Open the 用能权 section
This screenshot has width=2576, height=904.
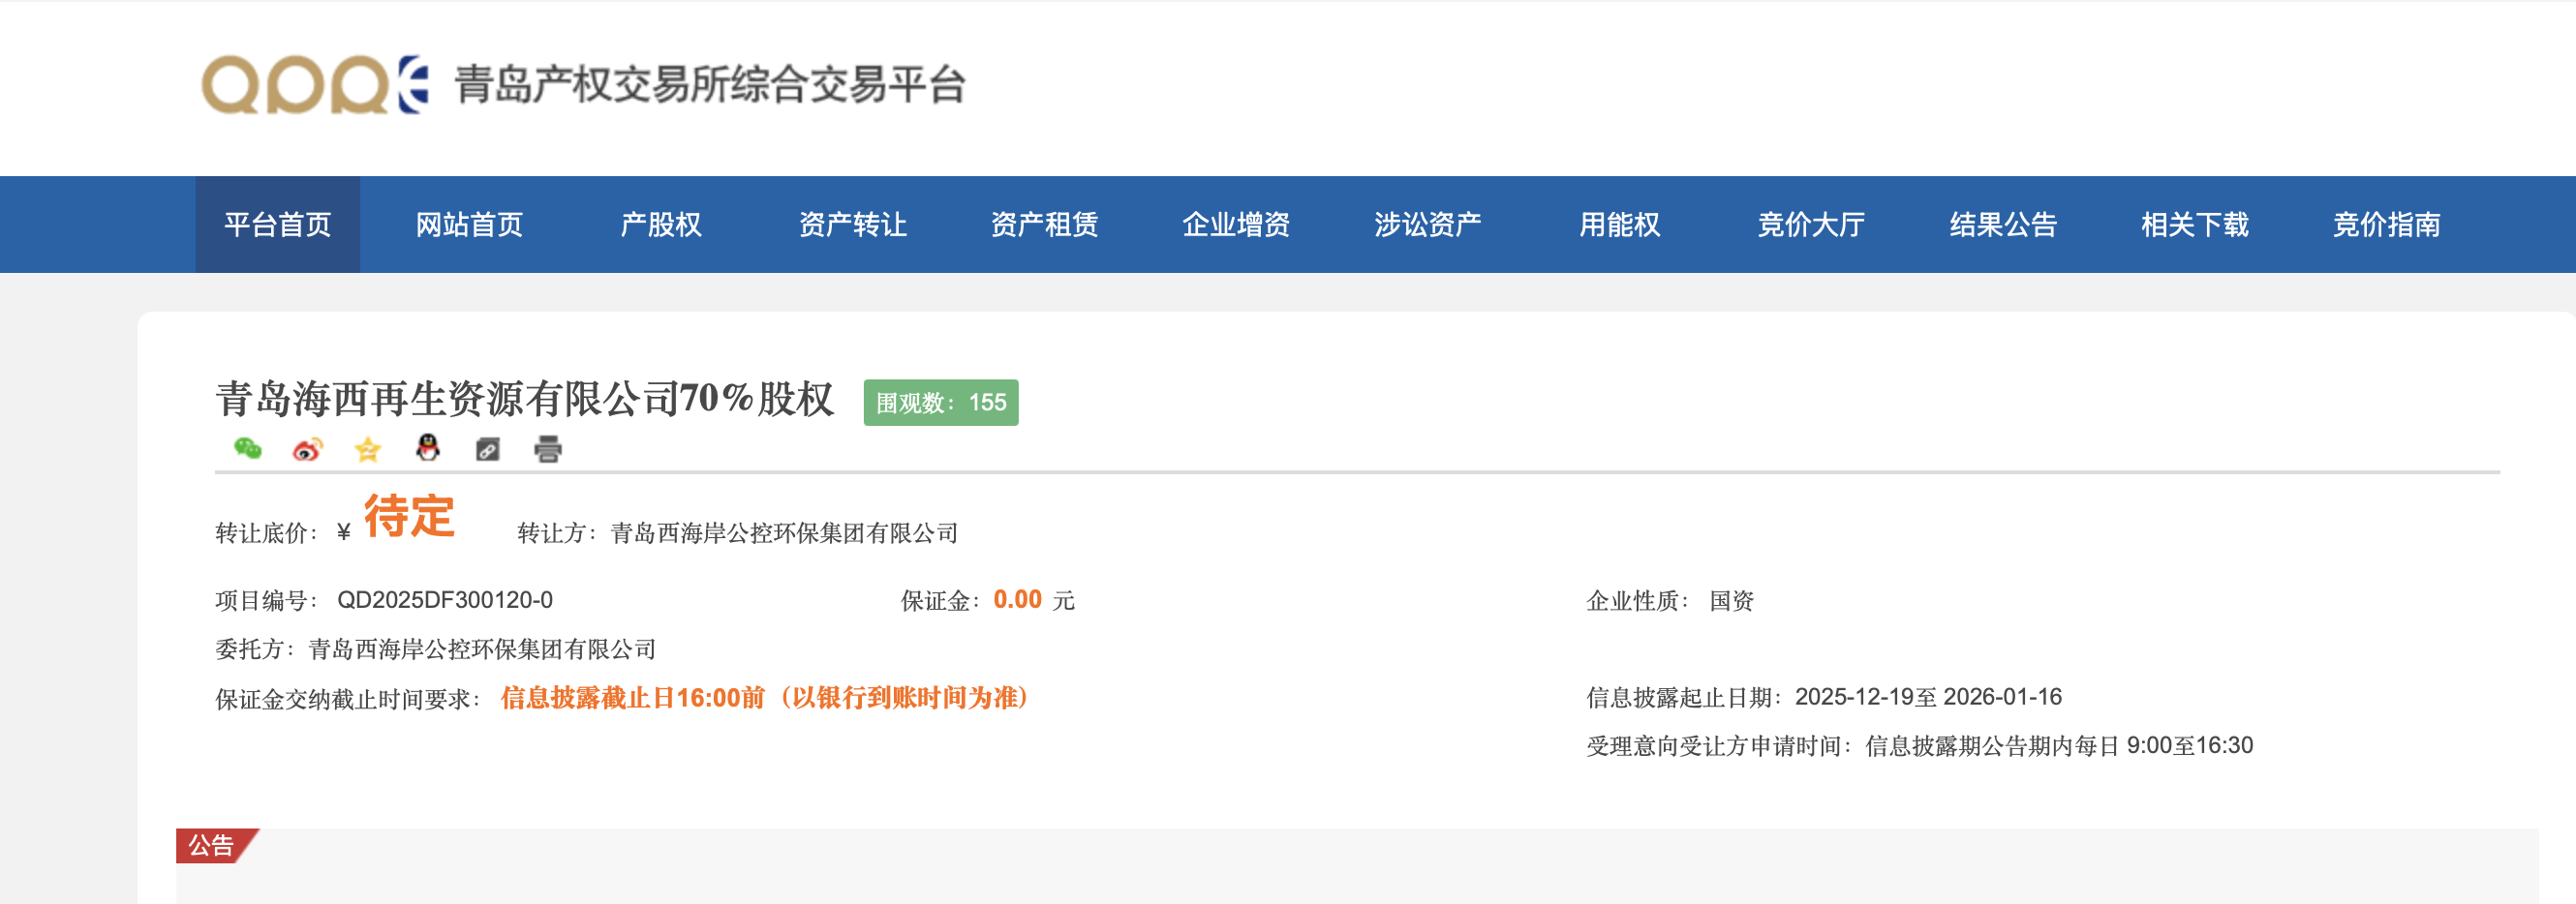coord(1619,225)
